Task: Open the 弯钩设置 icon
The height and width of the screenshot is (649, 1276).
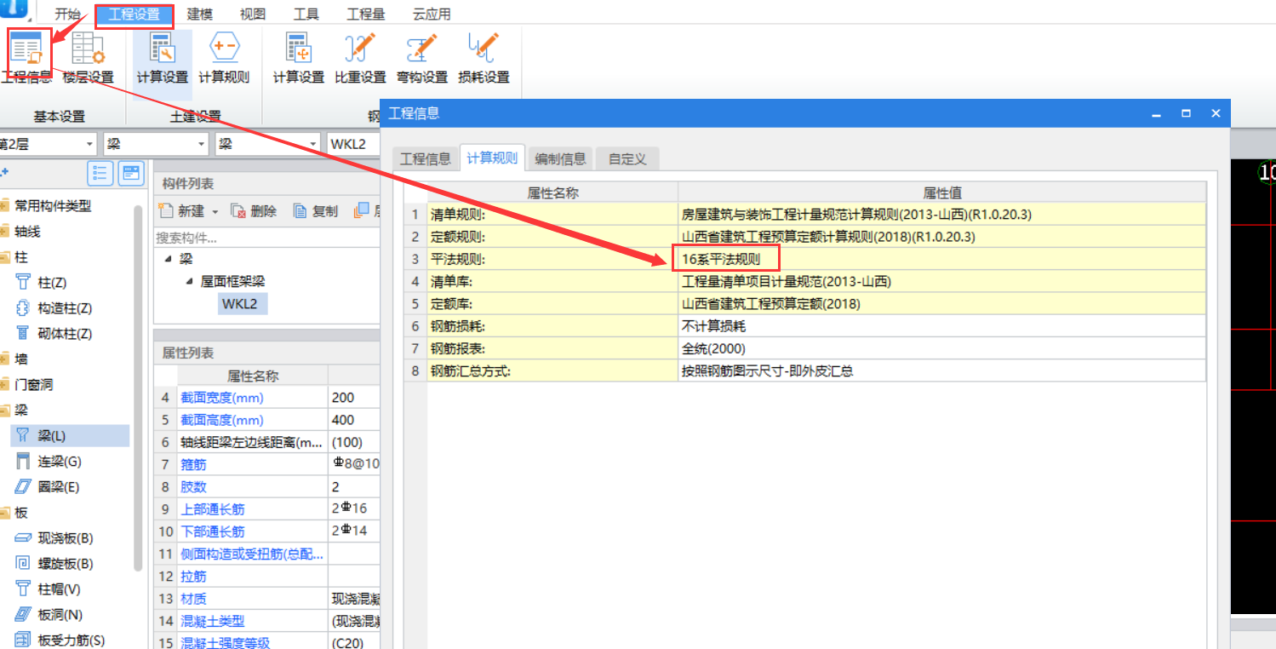Action: click(x=421, y=59)
